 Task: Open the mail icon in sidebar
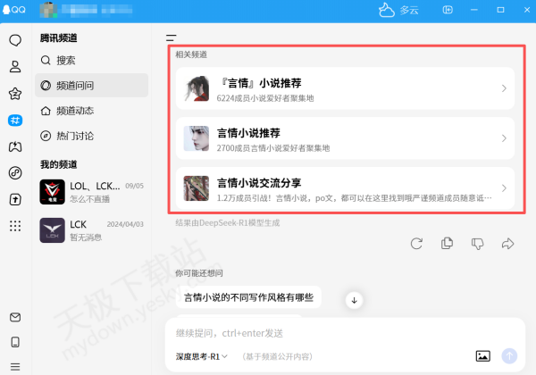[x=15, y=317]
